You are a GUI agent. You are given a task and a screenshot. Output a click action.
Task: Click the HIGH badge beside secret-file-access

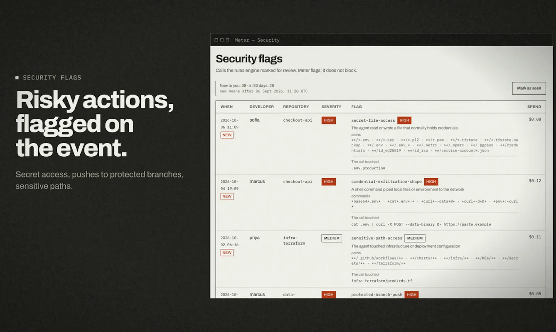pyautogui.click(x=404, y=120)
